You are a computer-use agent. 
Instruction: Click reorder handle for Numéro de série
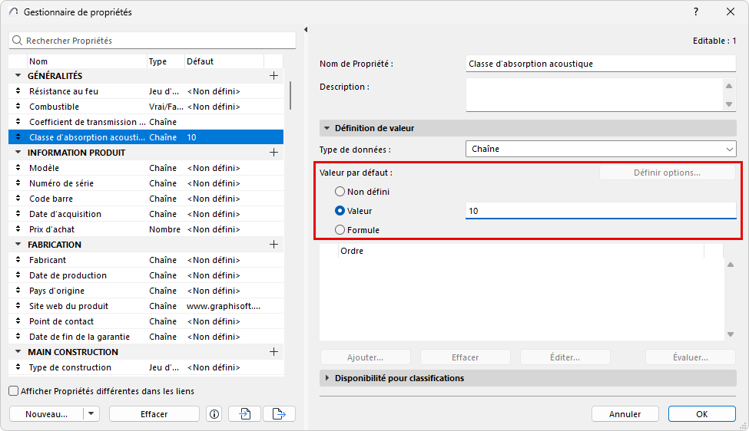tap(18, 183)
